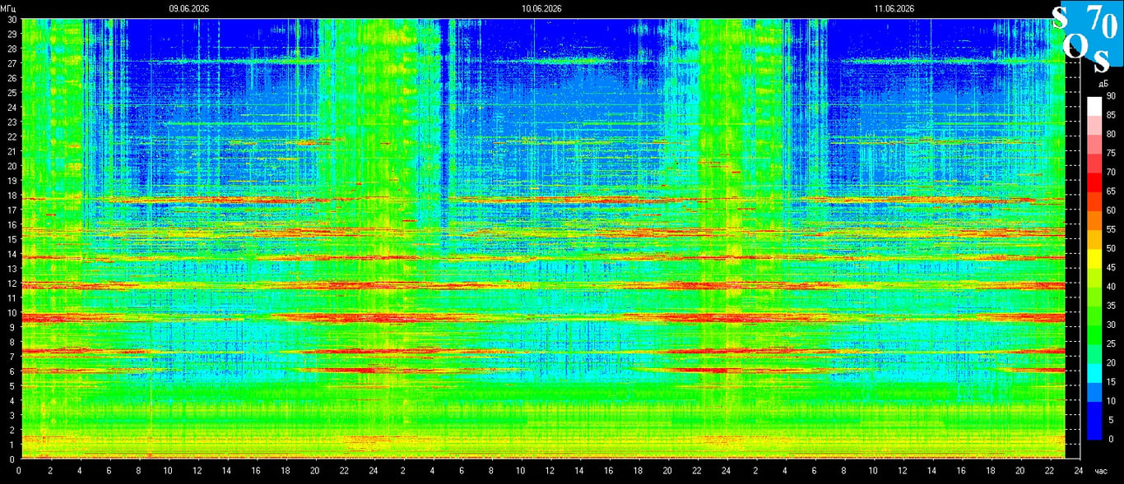Click the 55 value on dB color scale
Image resolution: width=1124 pixels, height=484 pixels.
pos(1110,229)
